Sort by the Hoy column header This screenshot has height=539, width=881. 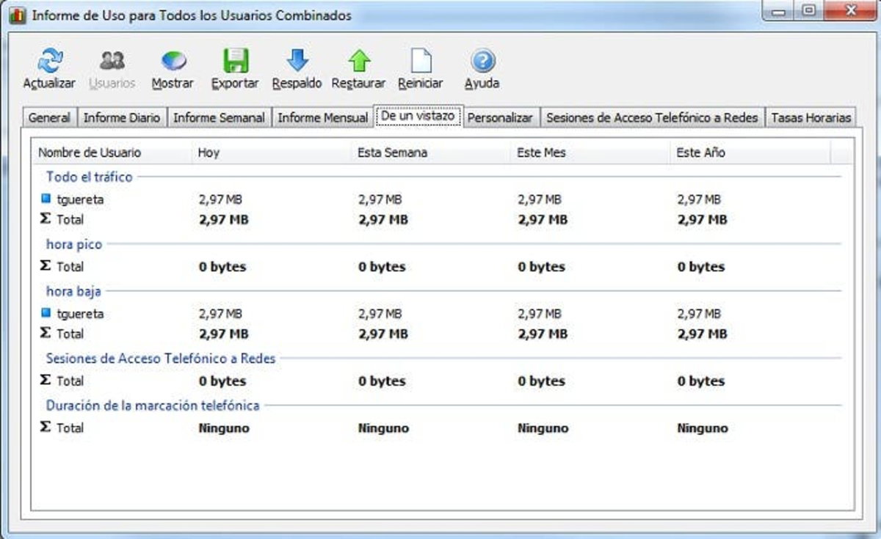(x=272, y=153)
